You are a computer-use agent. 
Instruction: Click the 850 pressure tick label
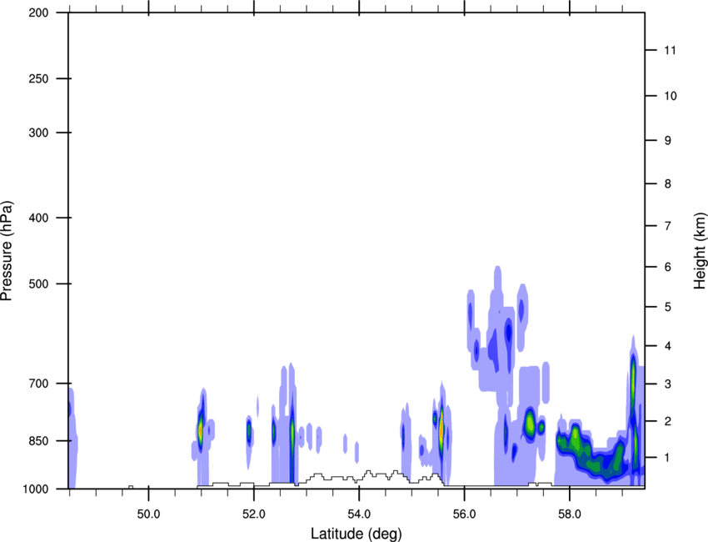(38, 441)
